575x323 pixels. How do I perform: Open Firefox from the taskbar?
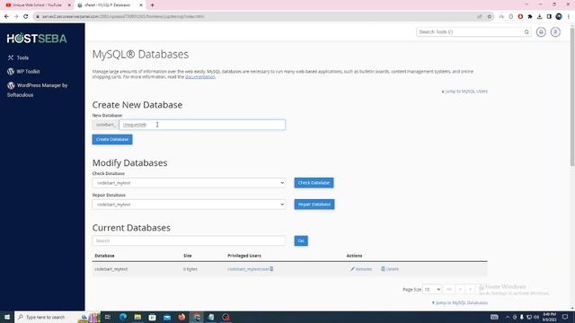[181, 317]
